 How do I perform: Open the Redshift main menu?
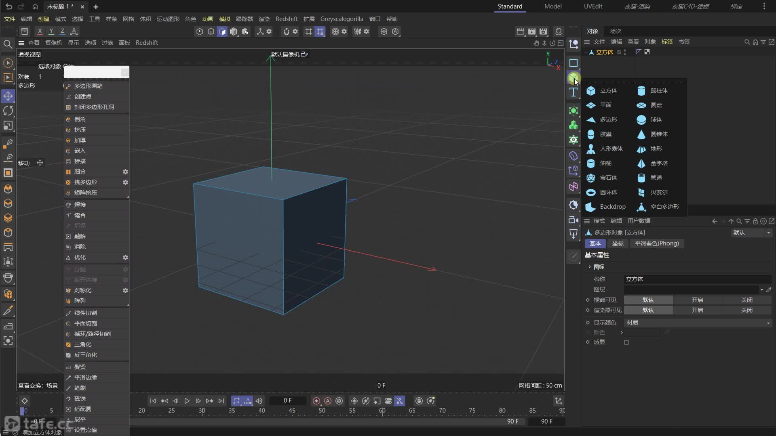click(x=287, y=19)
